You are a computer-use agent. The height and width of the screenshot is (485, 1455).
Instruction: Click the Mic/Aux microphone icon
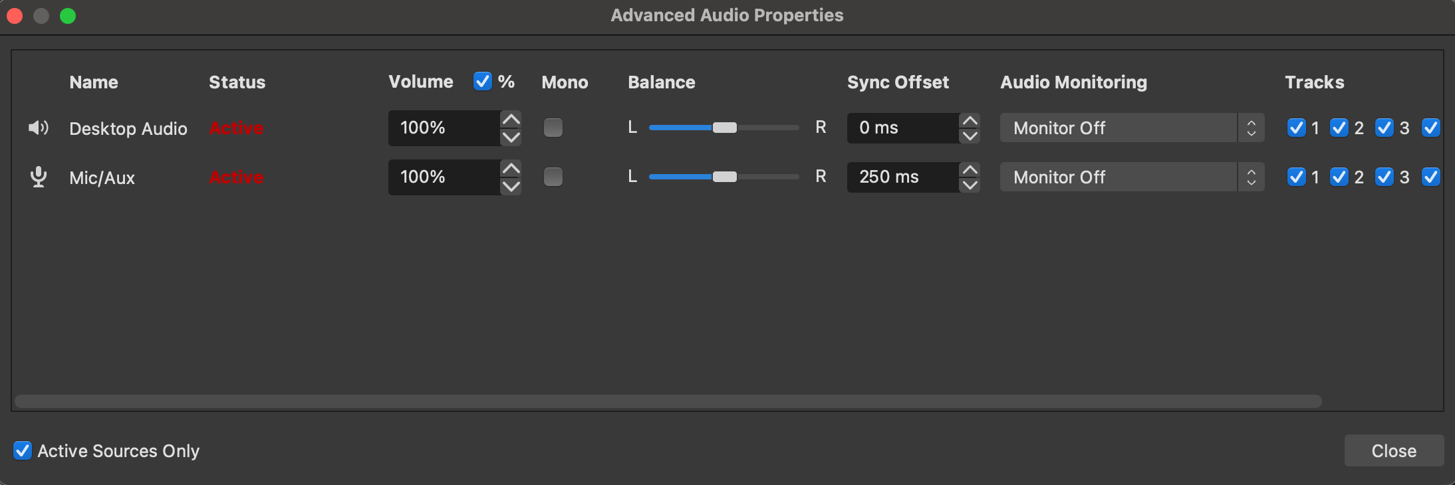click(39, 177)
